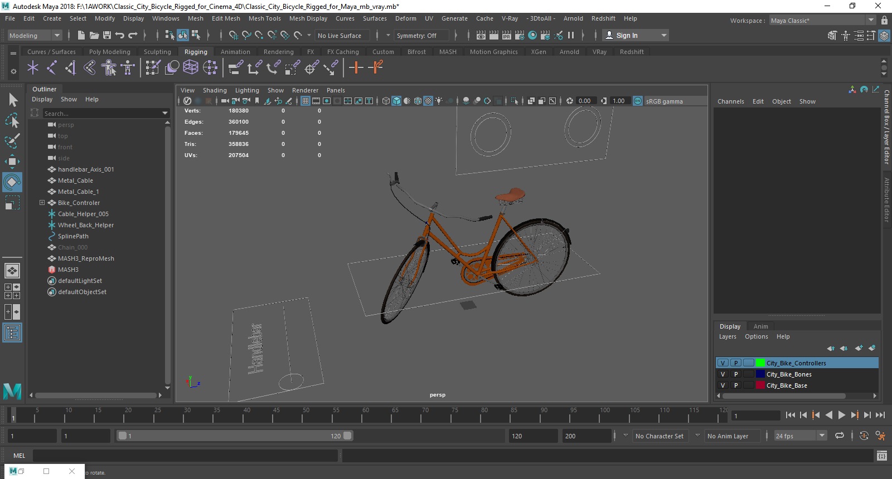Click the IPR render icon

click(x=507, y=35)
